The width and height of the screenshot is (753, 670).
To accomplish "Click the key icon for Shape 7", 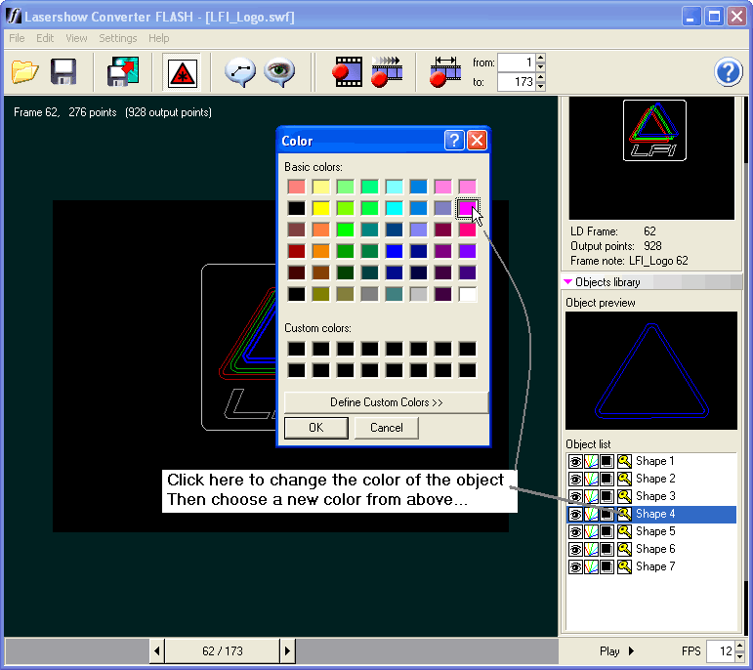I will 624,566.
